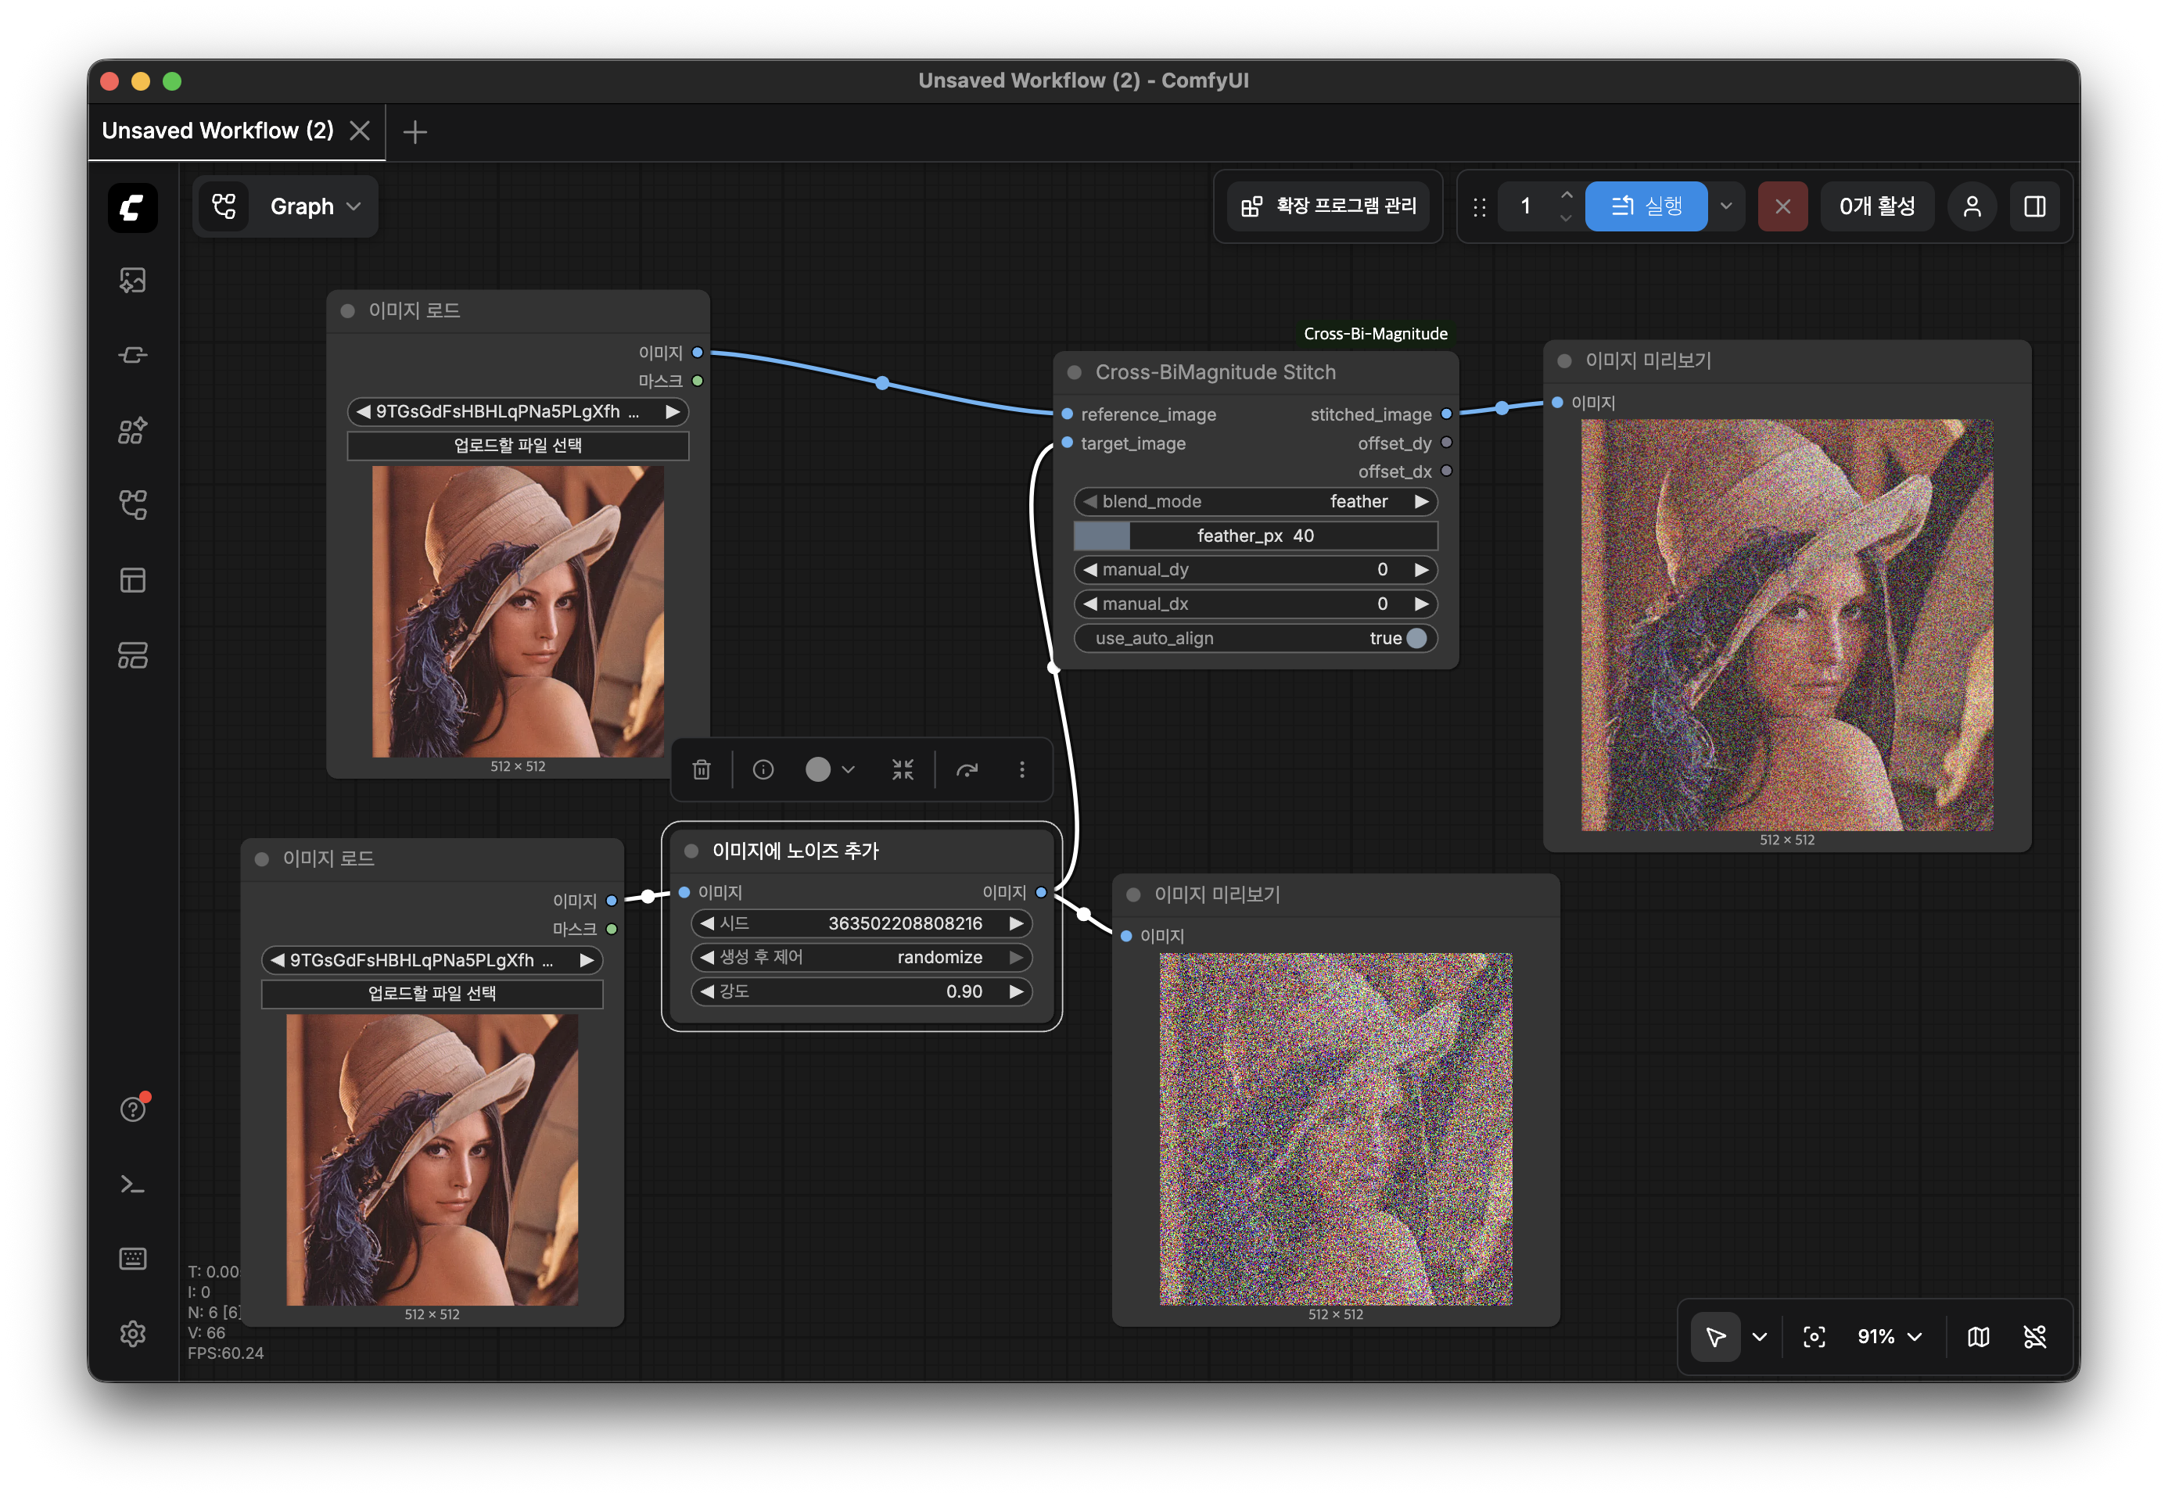
Task: Open the select mode chevron dropdown
Action: [1760, 1337]
